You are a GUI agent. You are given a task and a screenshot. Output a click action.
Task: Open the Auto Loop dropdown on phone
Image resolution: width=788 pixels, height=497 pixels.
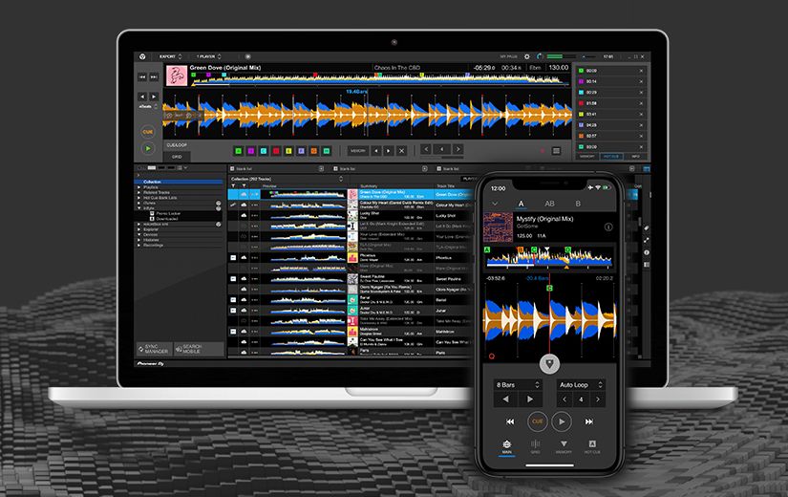[x=580, y=385]
